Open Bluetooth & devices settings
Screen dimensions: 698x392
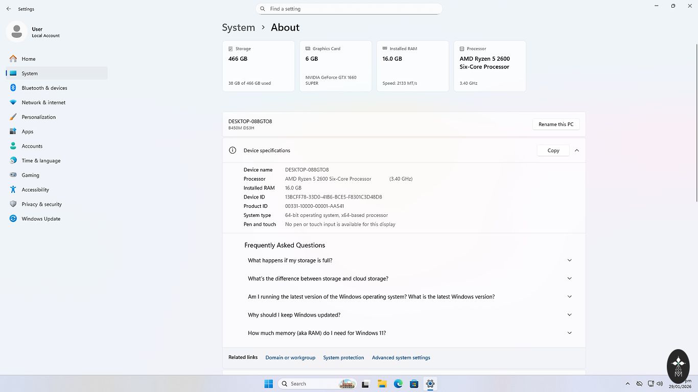coord(44,88)
